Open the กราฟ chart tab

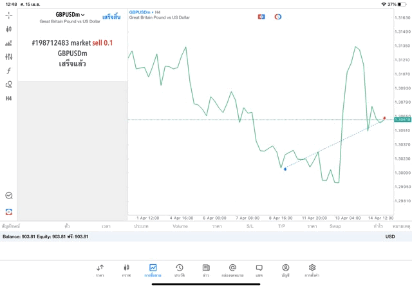click(126, 271)
